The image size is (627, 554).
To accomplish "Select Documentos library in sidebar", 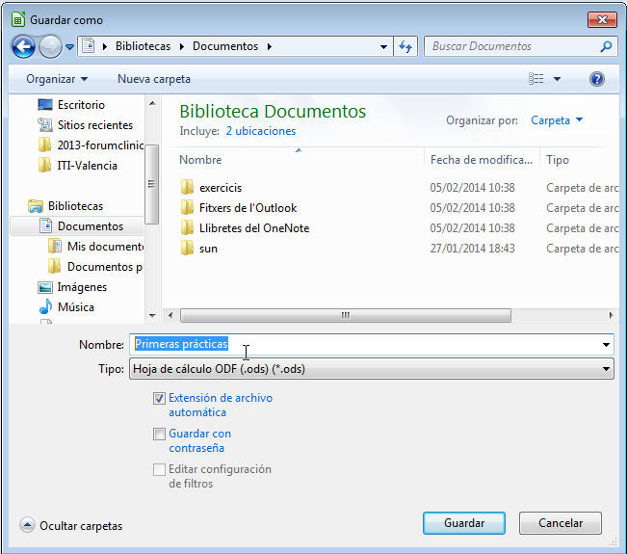I will [x=91, y=226].
